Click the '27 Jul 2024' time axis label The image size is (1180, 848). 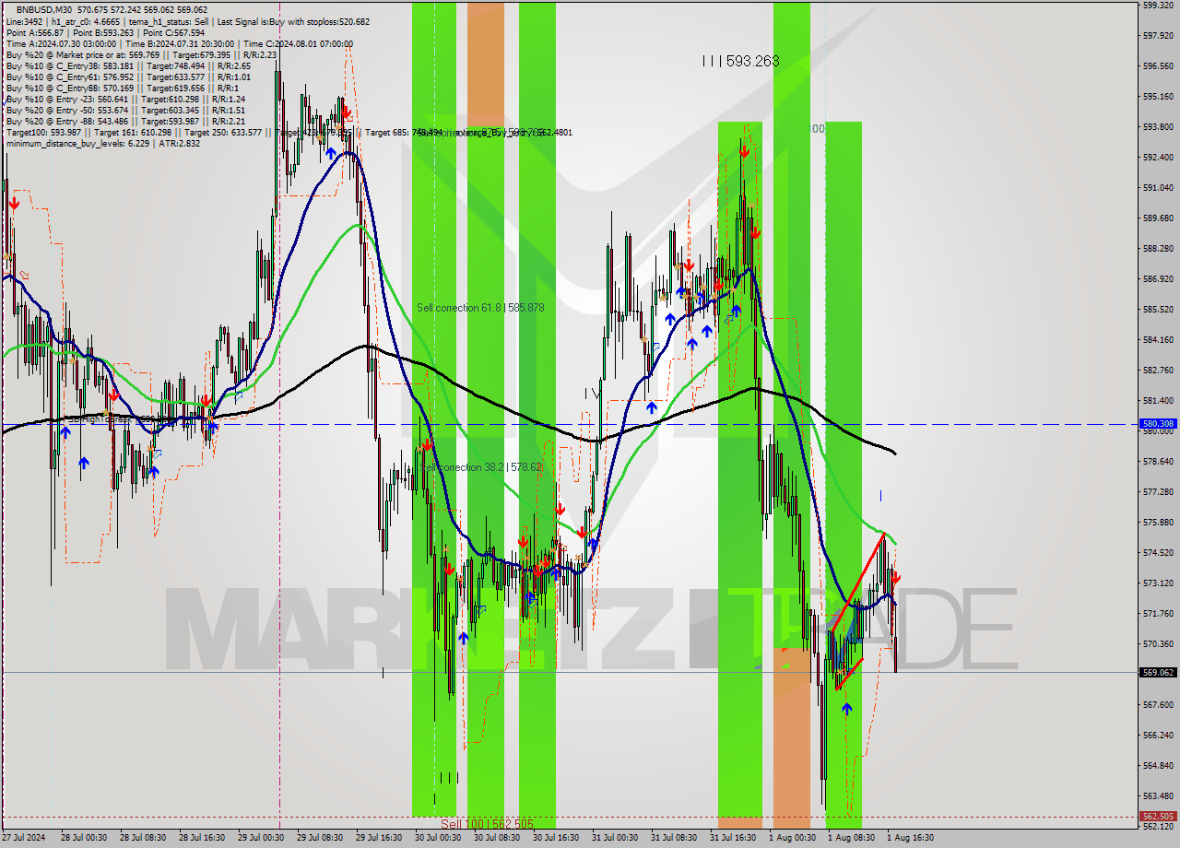[x=21, y=838]
